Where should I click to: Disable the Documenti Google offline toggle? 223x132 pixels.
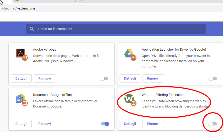pyautogui.click(x=105, y=124)
